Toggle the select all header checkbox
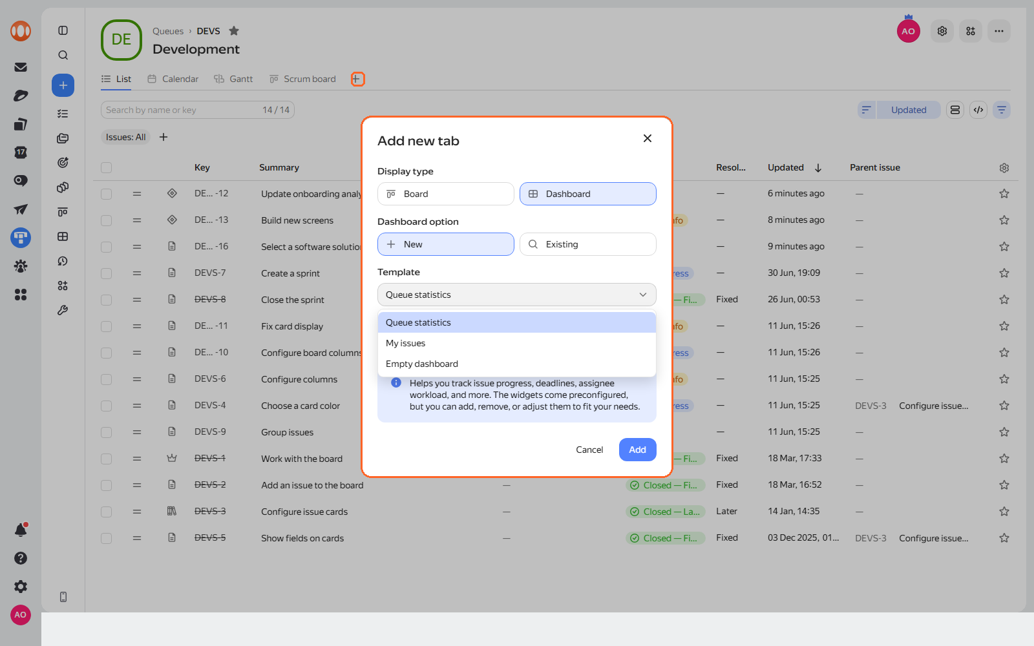The image size is (1034, 646). (107, 168)
